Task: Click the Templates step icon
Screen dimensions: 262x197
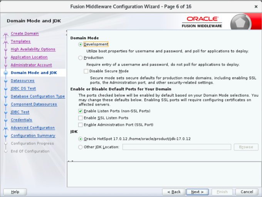Action: [x=6, y=42]
